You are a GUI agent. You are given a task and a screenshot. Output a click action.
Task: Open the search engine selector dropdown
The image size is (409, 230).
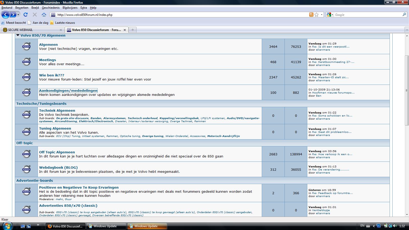[x=330, y=15]
